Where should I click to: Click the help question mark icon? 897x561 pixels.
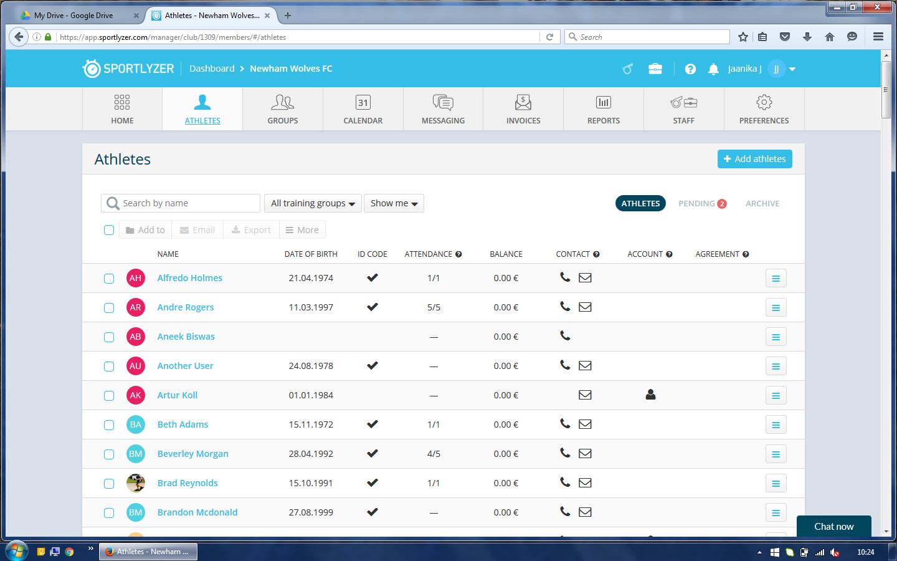[x=690, y=69]
